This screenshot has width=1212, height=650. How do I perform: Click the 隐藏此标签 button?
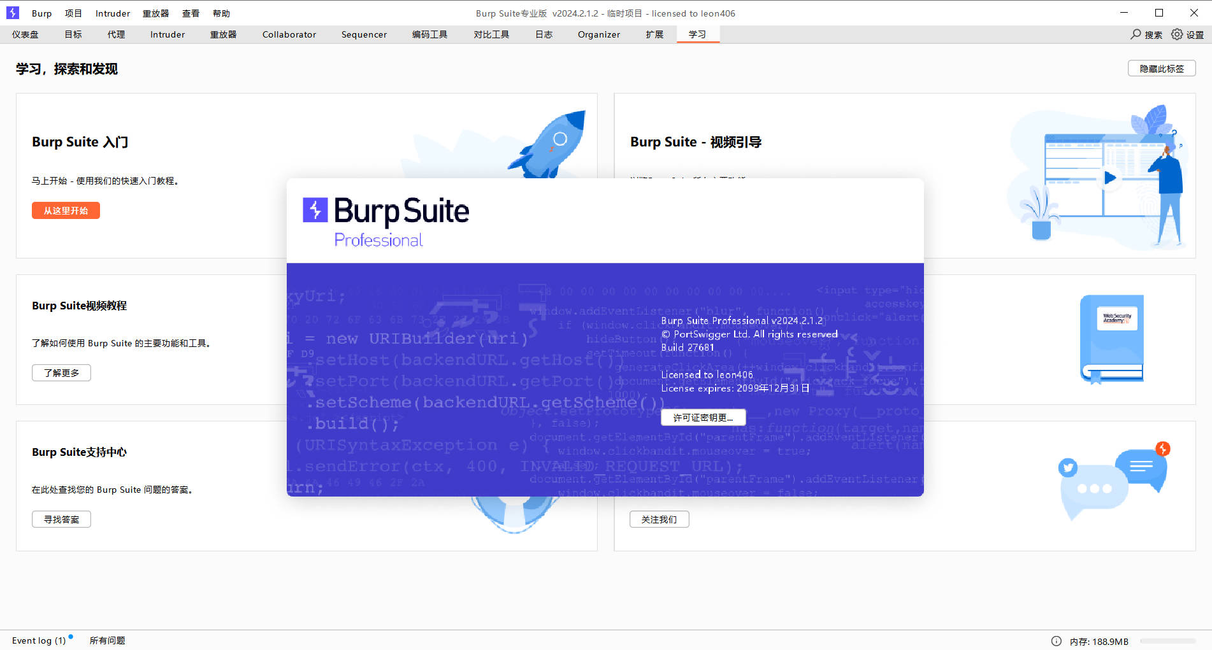tap(1162, 68)
